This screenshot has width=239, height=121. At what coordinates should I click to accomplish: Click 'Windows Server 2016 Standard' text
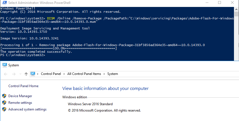90,104
